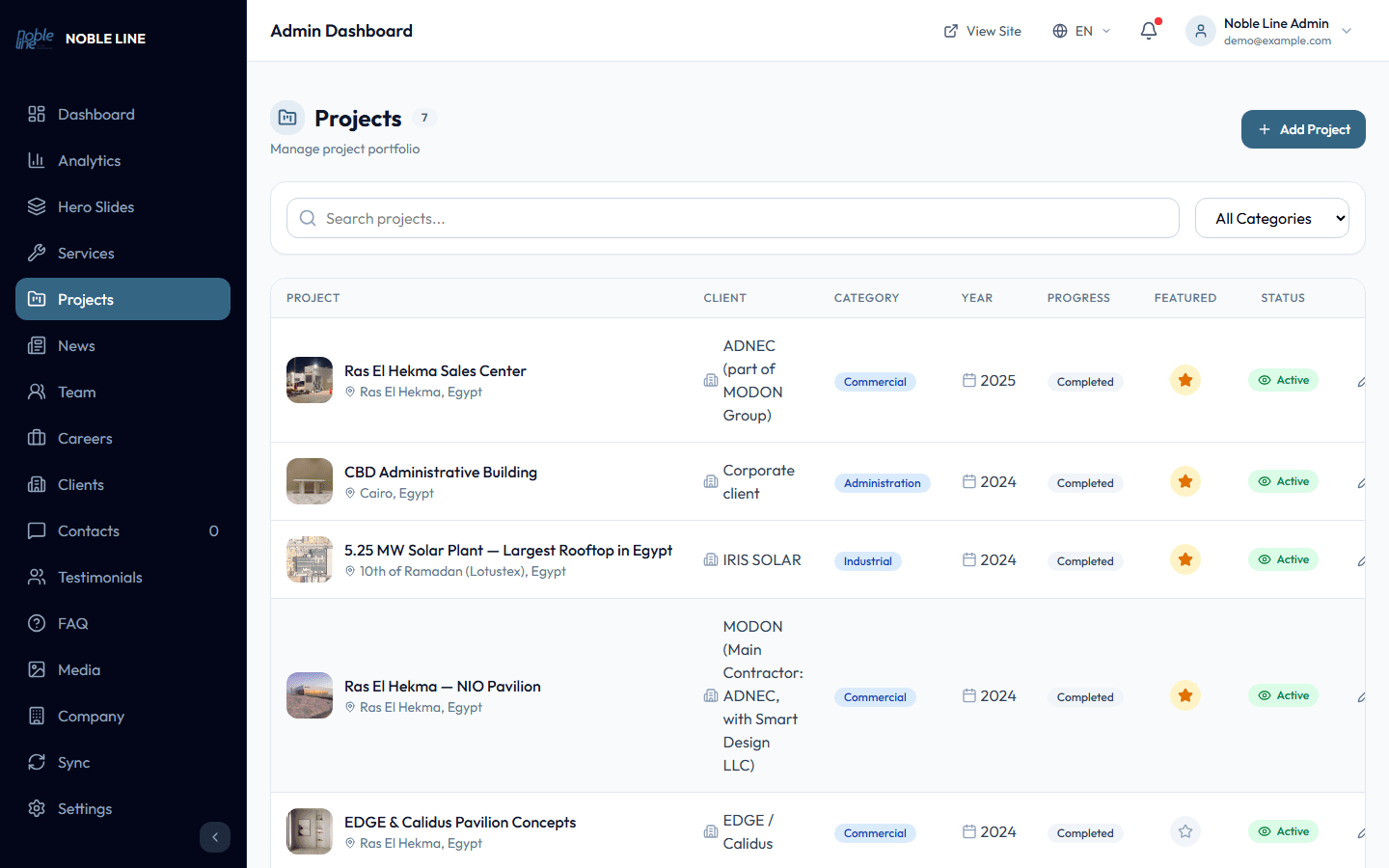
Task: Toggle Active status for EDGE & Calidus Pavilion
Action: 1283,831
